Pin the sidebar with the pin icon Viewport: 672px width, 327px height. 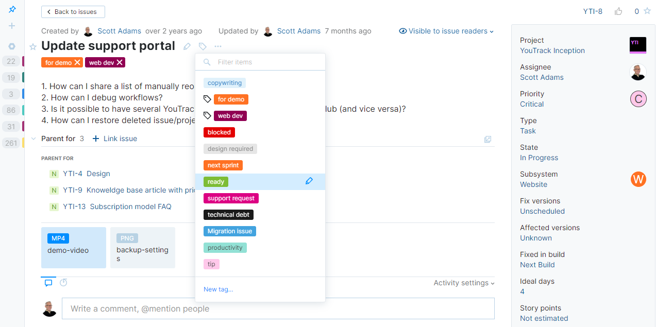11,9
